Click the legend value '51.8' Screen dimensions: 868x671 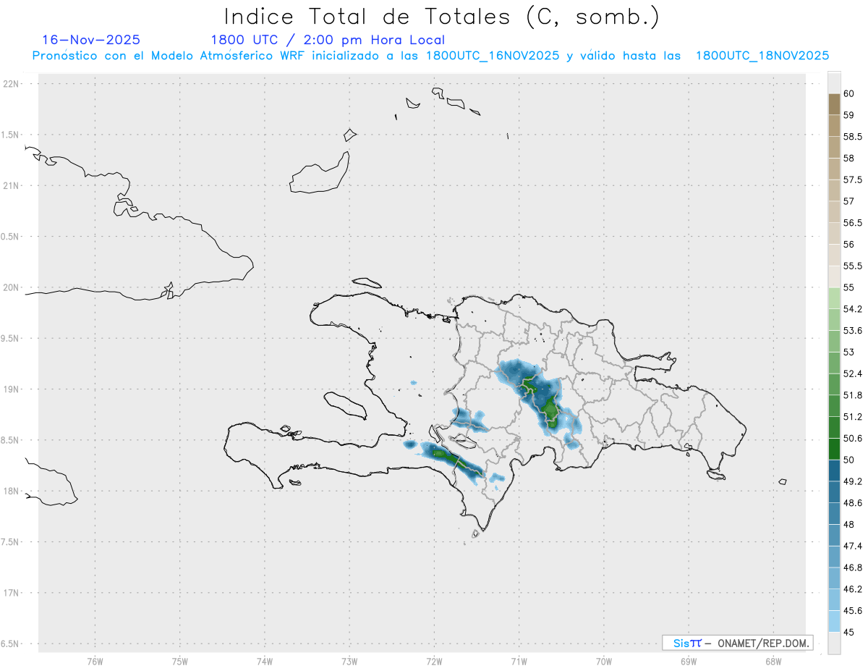pyautogui.click(x=853, y=395)
